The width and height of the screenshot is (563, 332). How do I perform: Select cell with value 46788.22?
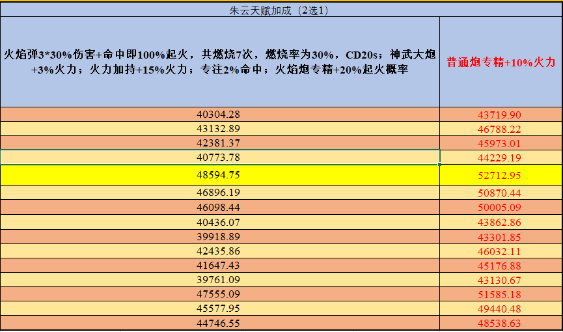pyautogui.click(x=501, y=129)
